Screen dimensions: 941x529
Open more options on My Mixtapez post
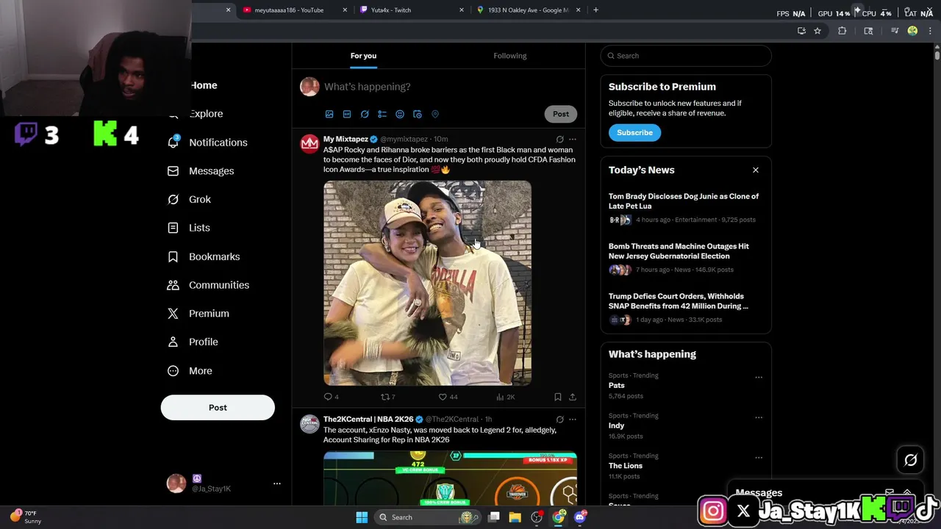click(x=573, y=139)
